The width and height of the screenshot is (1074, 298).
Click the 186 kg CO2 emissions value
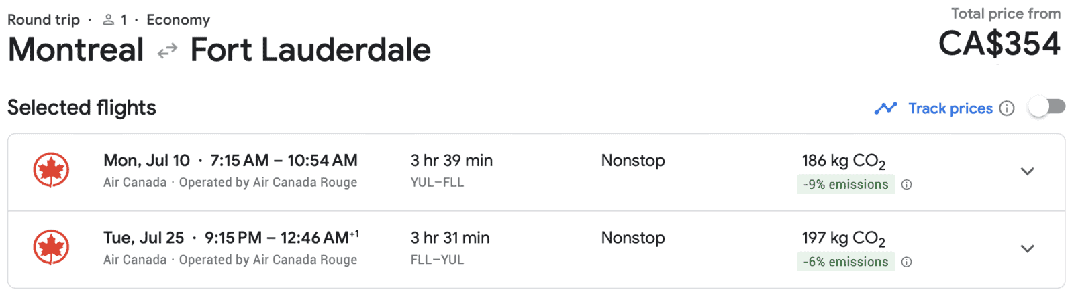point(843,161)
